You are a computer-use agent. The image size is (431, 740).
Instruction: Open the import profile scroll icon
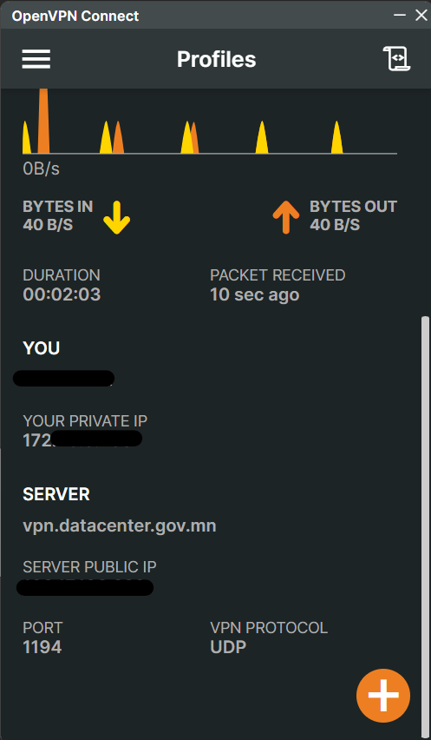396,59
